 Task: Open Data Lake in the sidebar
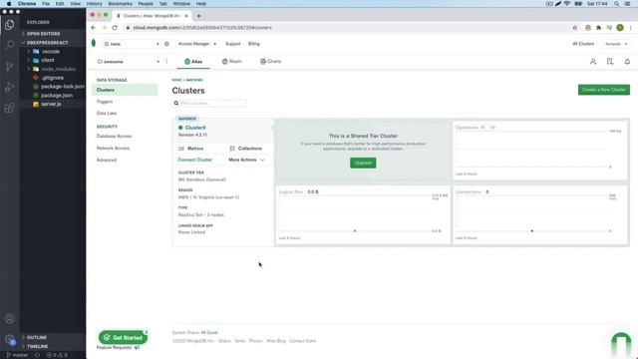pyautogui.click(x=107, y=113)
